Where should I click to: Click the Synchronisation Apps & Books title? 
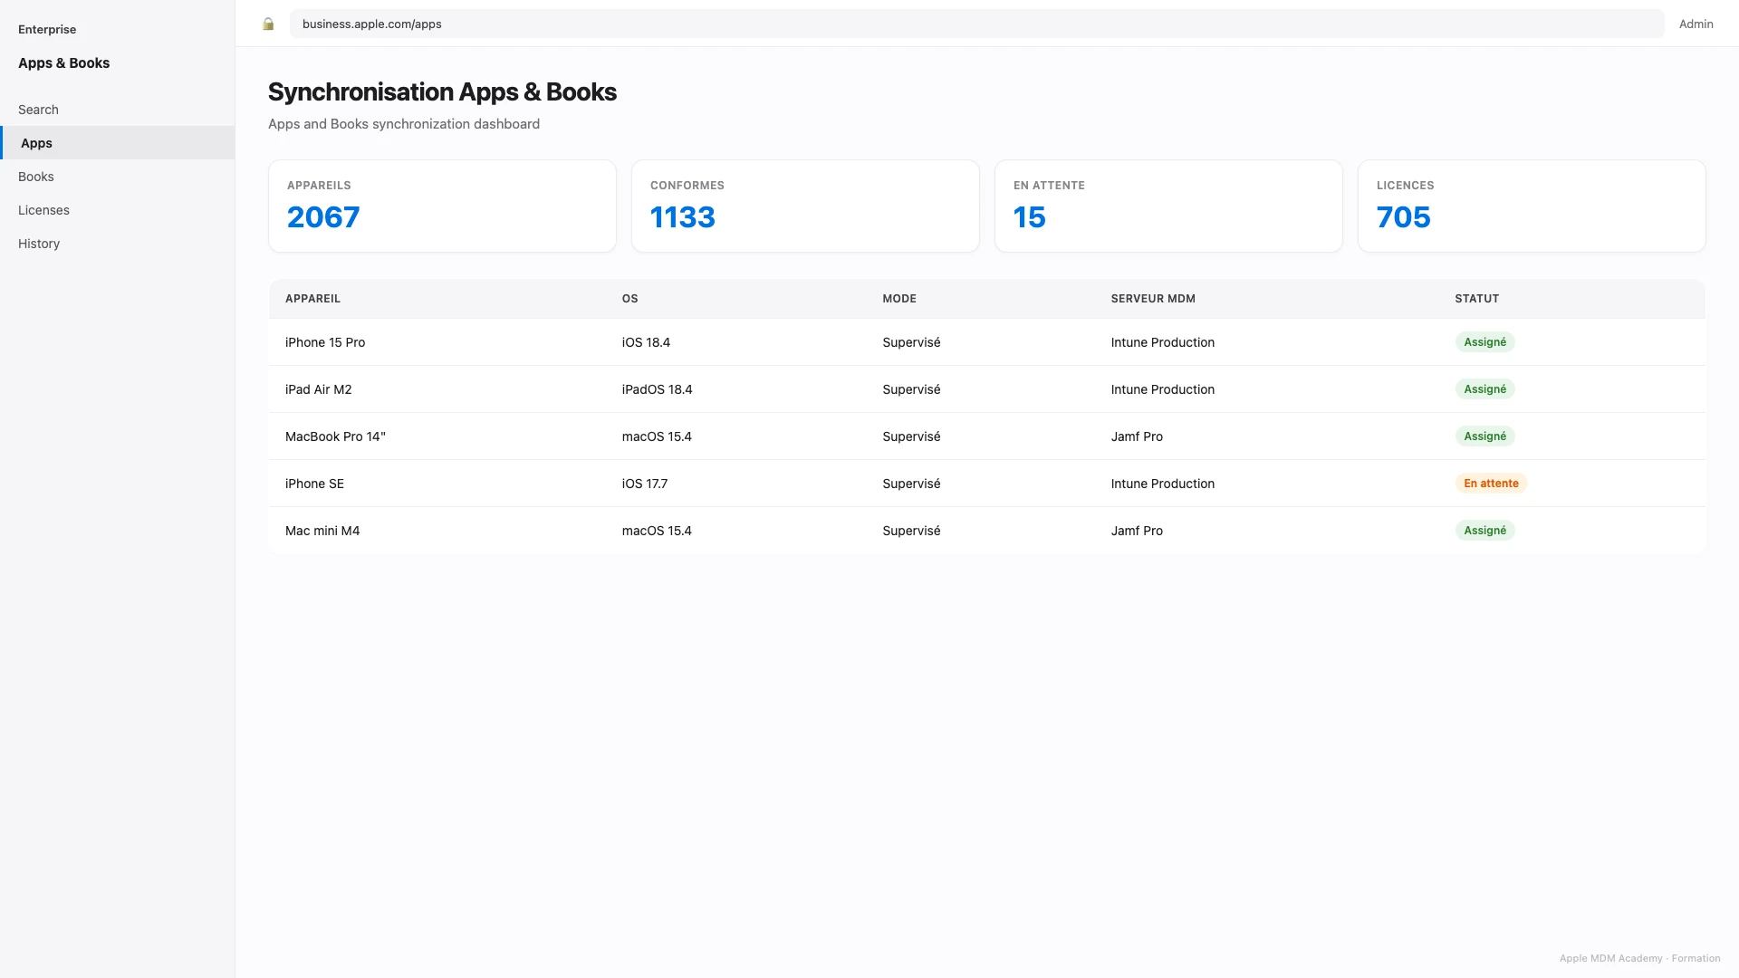pos(442,92)
